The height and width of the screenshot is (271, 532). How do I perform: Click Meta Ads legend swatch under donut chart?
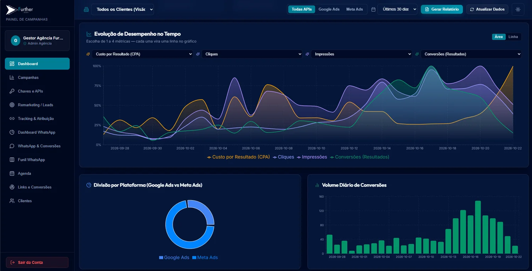click(194, 258)
